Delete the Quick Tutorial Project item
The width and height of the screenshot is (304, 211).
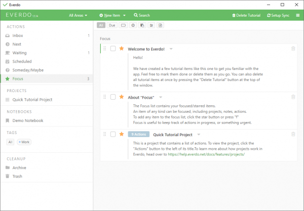(x=293, y=134)
